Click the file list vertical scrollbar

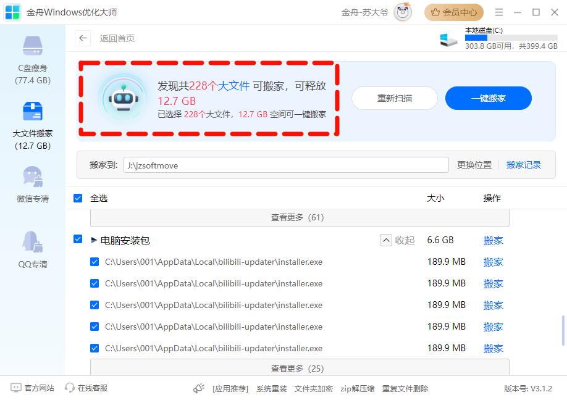(x=563, y=330)
